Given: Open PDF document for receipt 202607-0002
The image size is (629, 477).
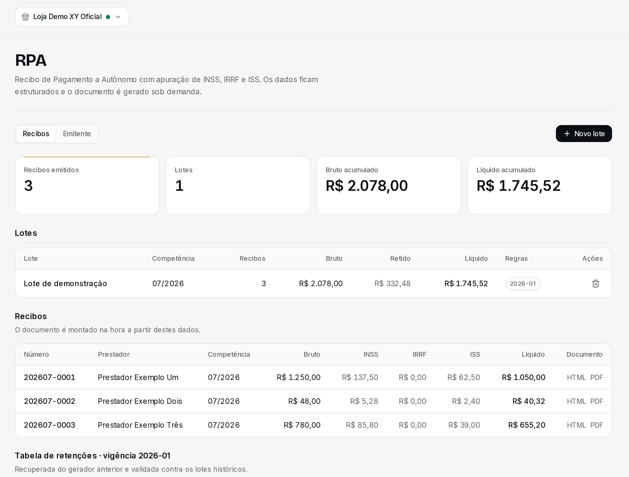Looking at the screenshot, I should coord(596,401).
